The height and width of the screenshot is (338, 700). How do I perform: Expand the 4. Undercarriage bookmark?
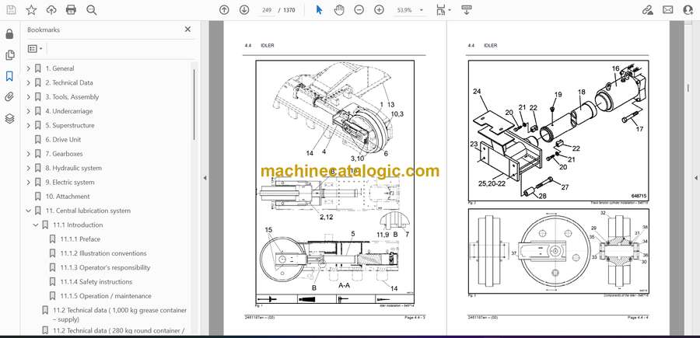[29, 111]
